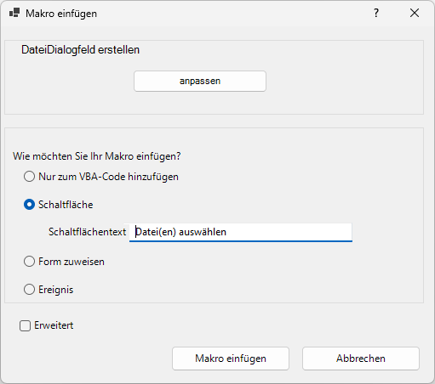Click into the Schaltflächentext input field
This screenshot has height=384, width=435.
[241, 232]
